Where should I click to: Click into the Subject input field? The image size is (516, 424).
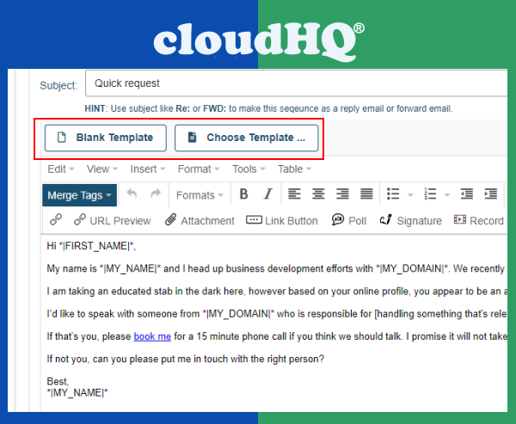click(296, 83)
